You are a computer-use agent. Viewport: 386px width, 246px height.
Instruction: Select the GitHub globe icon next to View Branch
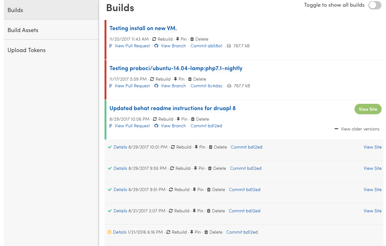tap(156, 46)
